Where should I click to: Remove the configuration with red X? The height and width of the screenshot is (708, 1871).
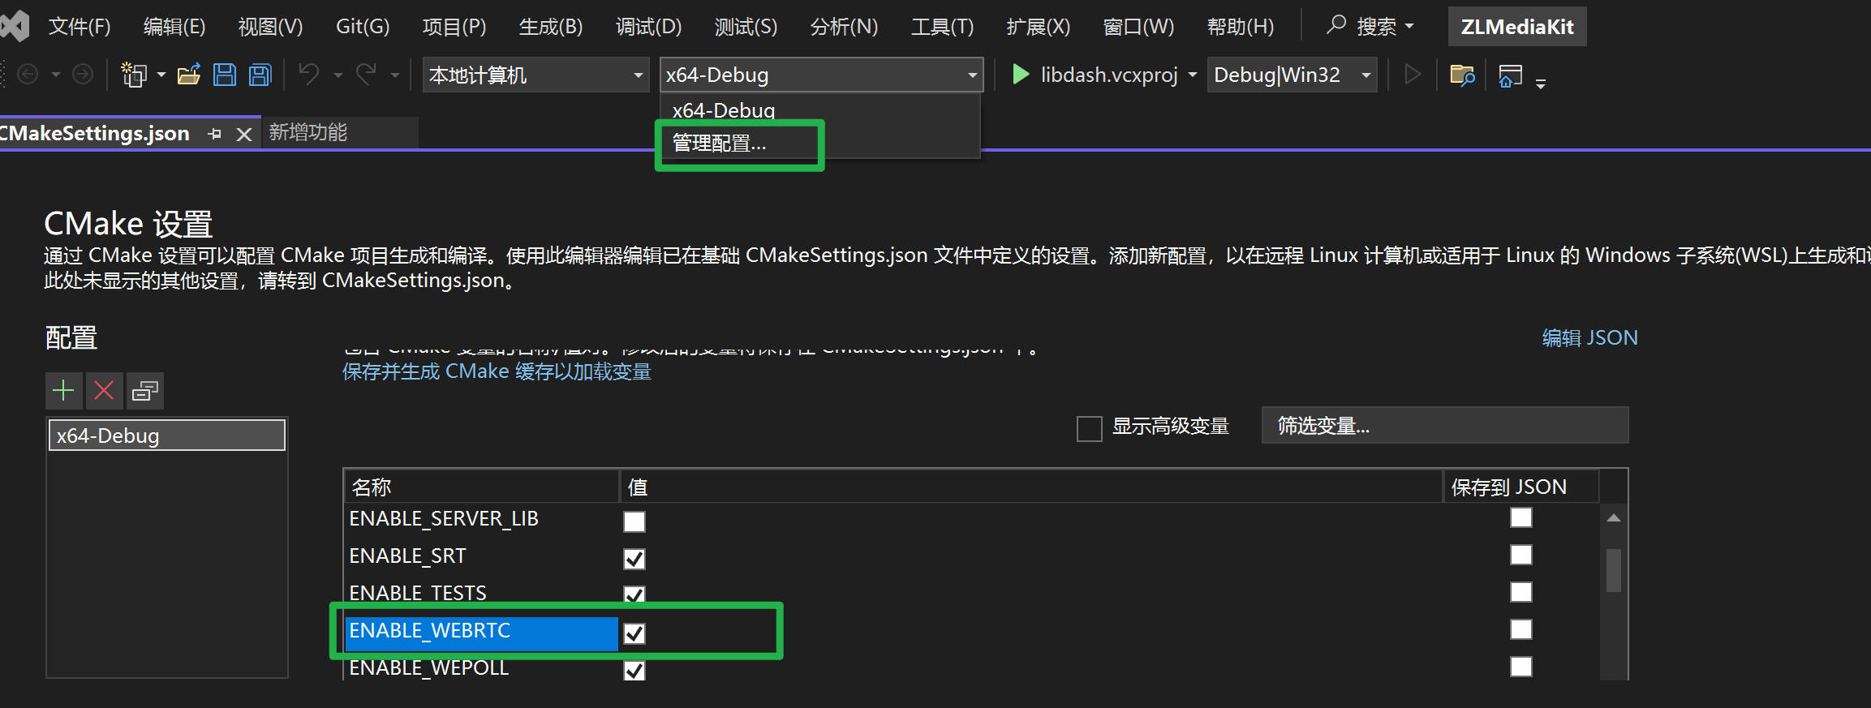(x=104, y=391)
